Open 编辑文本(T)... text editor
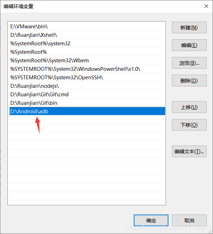This screenshot has height=234, width=213. click(x=189, y=151)
